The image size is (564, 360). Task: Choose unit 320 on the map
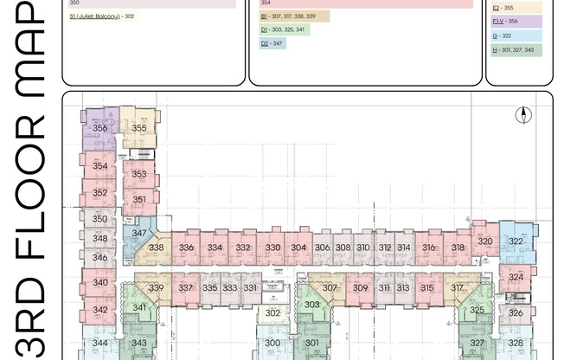[485, 241]
